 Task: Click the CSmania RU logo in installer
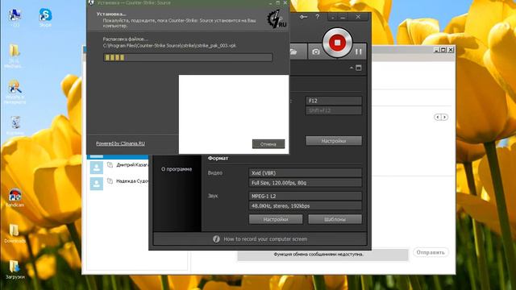point(277,19)
